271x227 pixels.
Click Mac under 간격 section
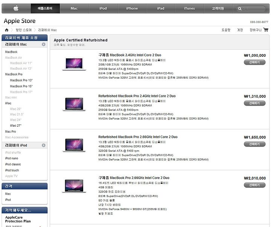[x=8, y=194]
